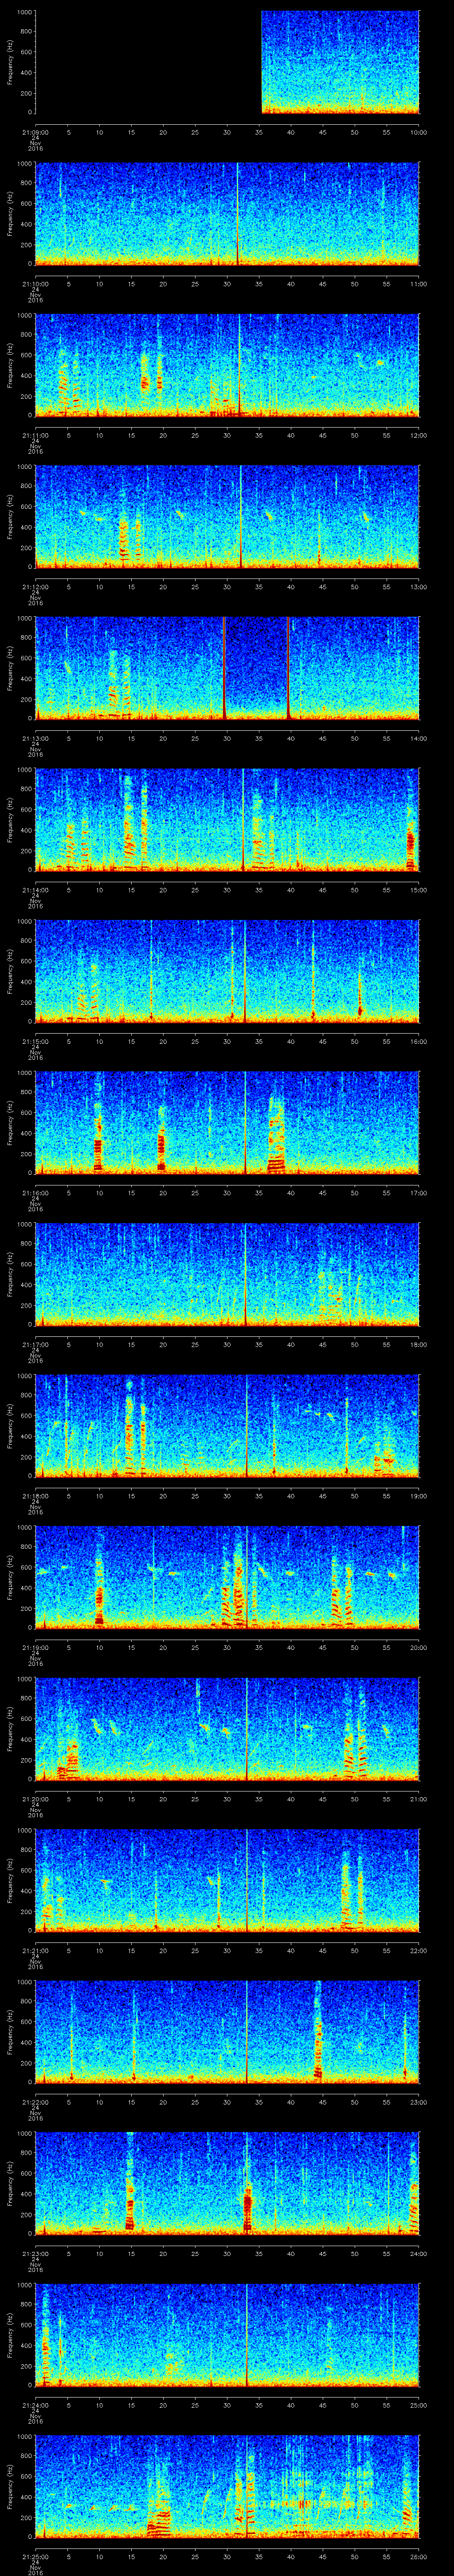Click the 21:24:00 start time label
Image resolution: width=454 pixels, height=2576 pixels.
[35, 2405]
